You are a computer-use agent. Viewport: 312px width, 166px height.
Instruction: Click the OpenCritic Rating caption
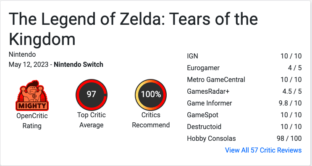click(32, 121)
